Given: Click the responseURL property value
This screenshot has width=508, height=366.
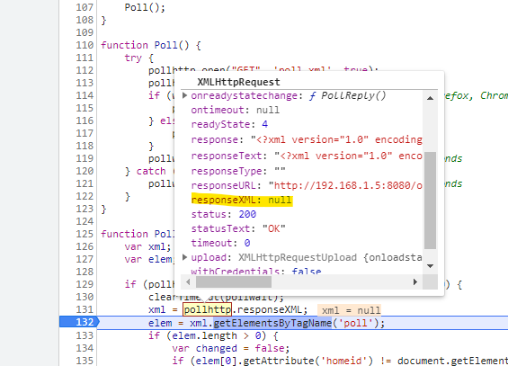Looking at the screenshot, I should click(345, 185).
